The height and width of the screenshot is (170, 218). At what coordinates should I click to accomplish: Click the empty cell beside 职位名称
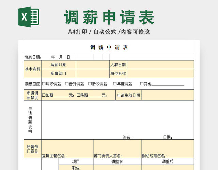pyautogui.click(x=160, y=73)
